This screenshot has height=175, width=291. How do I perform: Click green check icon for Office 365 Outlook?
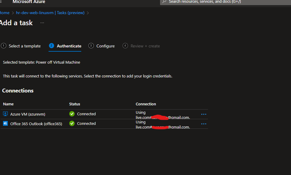(72, 123)
